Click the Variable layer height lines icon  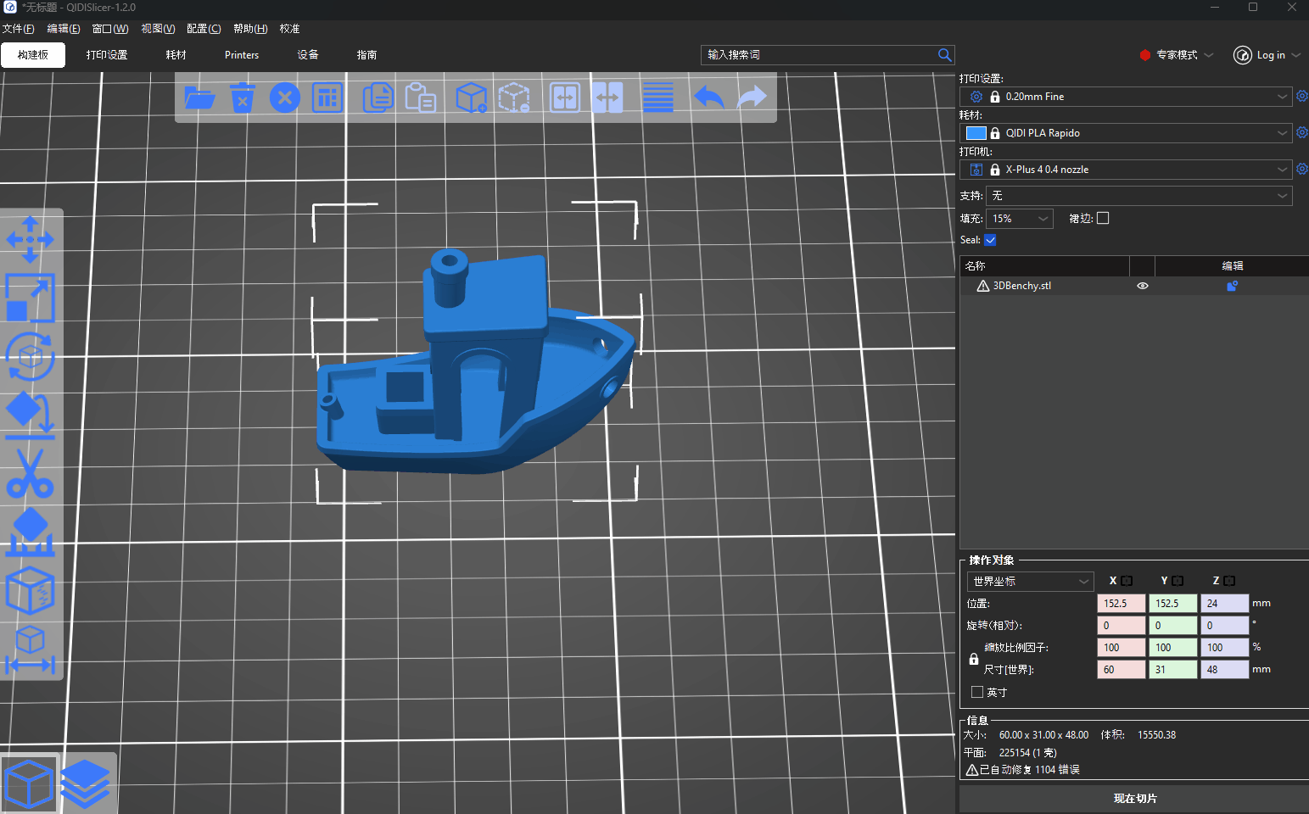[x=658, y=98]
